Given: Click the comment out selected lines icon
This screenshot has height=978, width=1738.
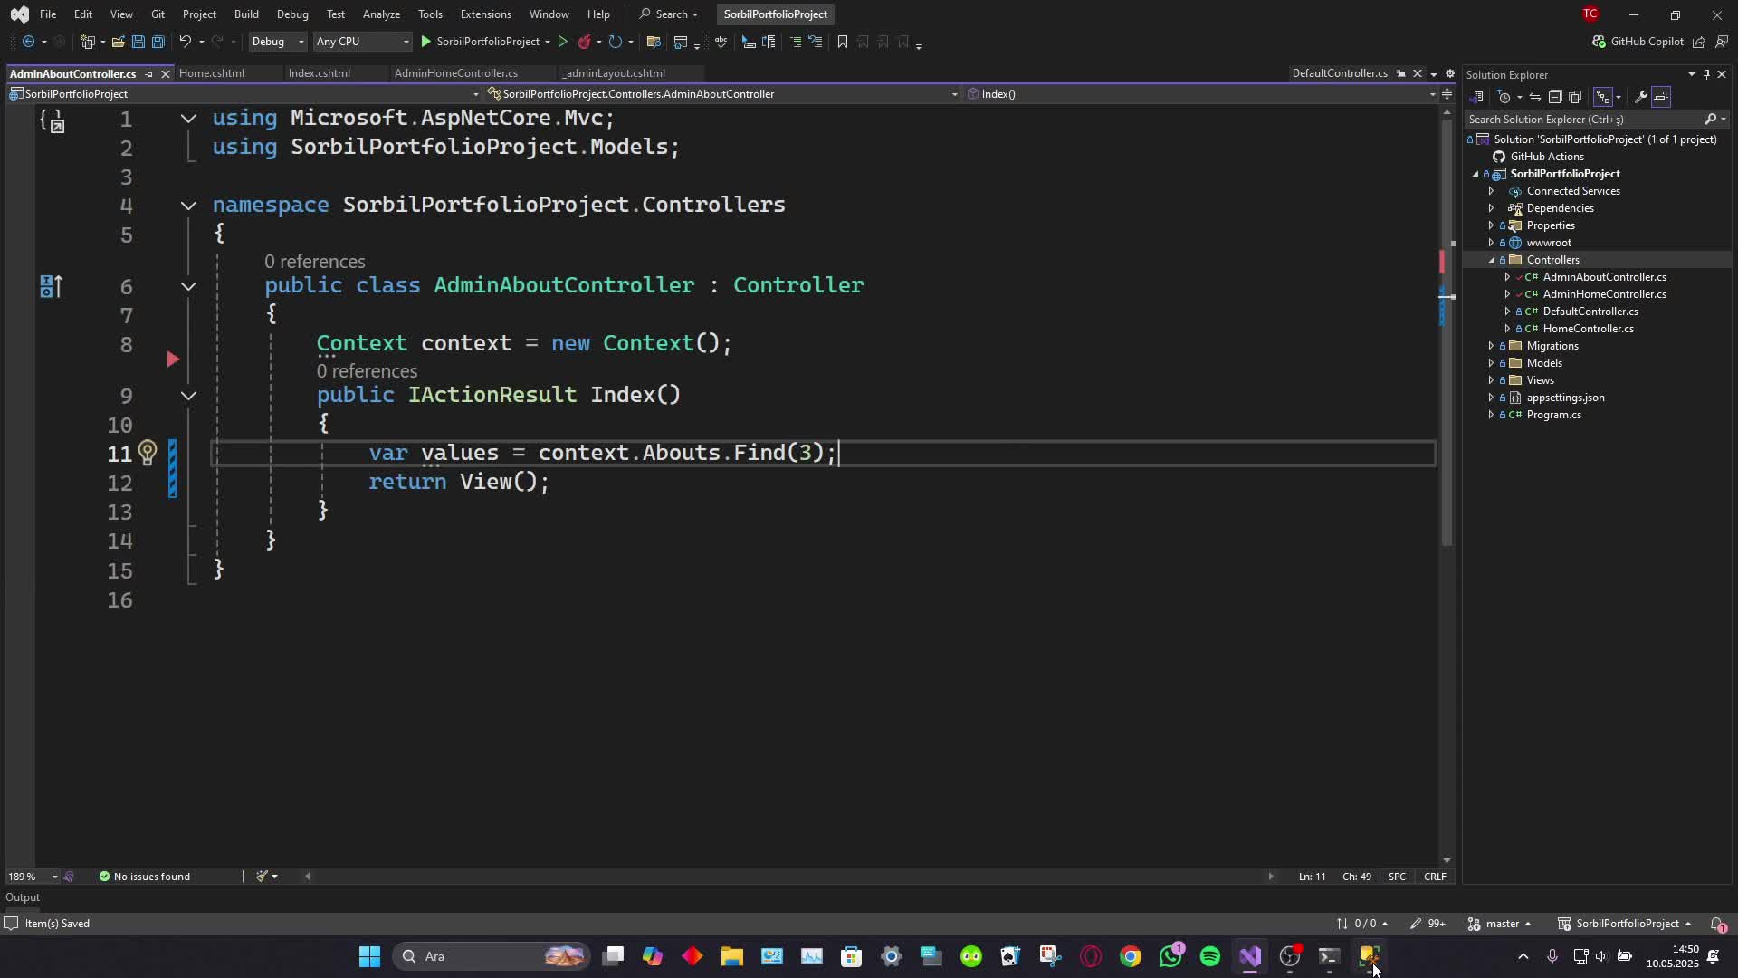Looking at the screenshot, I should pyautogui.click(x=796, y=42).
